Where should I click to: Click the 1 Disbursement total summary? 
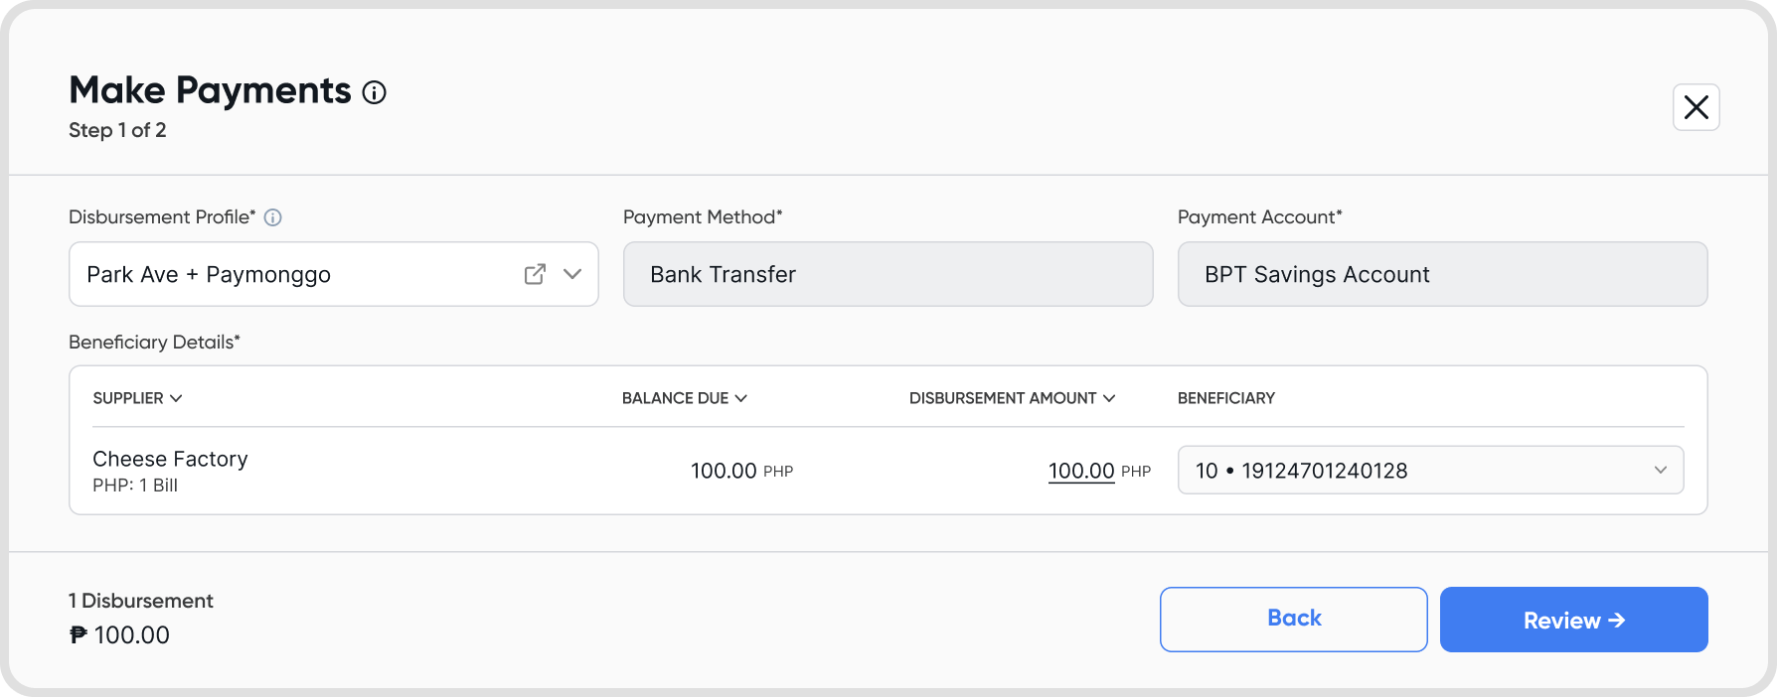[x=141, y=602]
